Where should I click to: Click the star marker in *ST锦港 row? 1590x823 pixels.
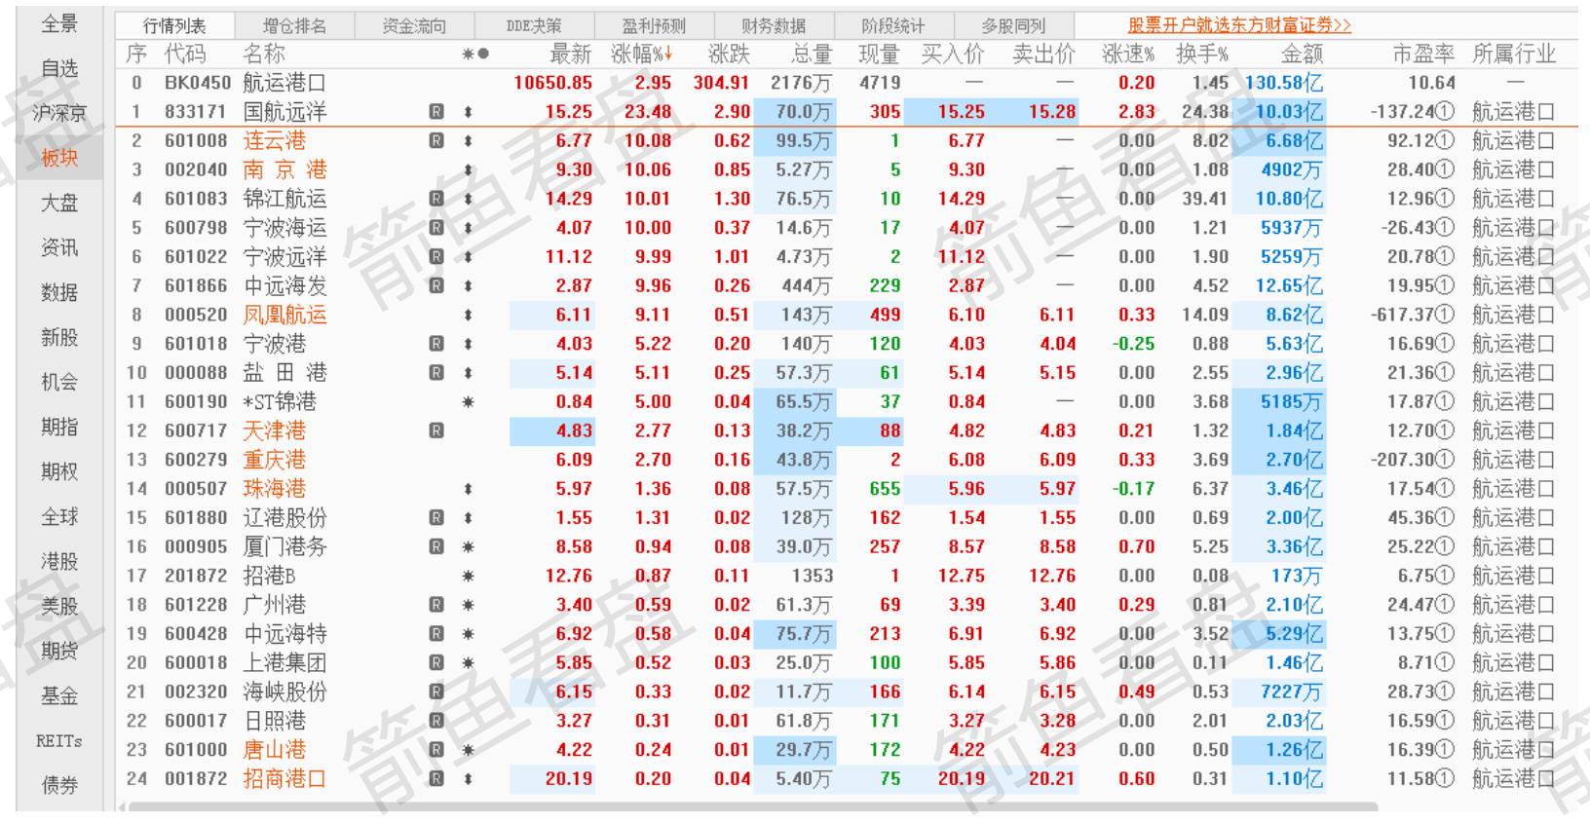(x=469, y=402)
